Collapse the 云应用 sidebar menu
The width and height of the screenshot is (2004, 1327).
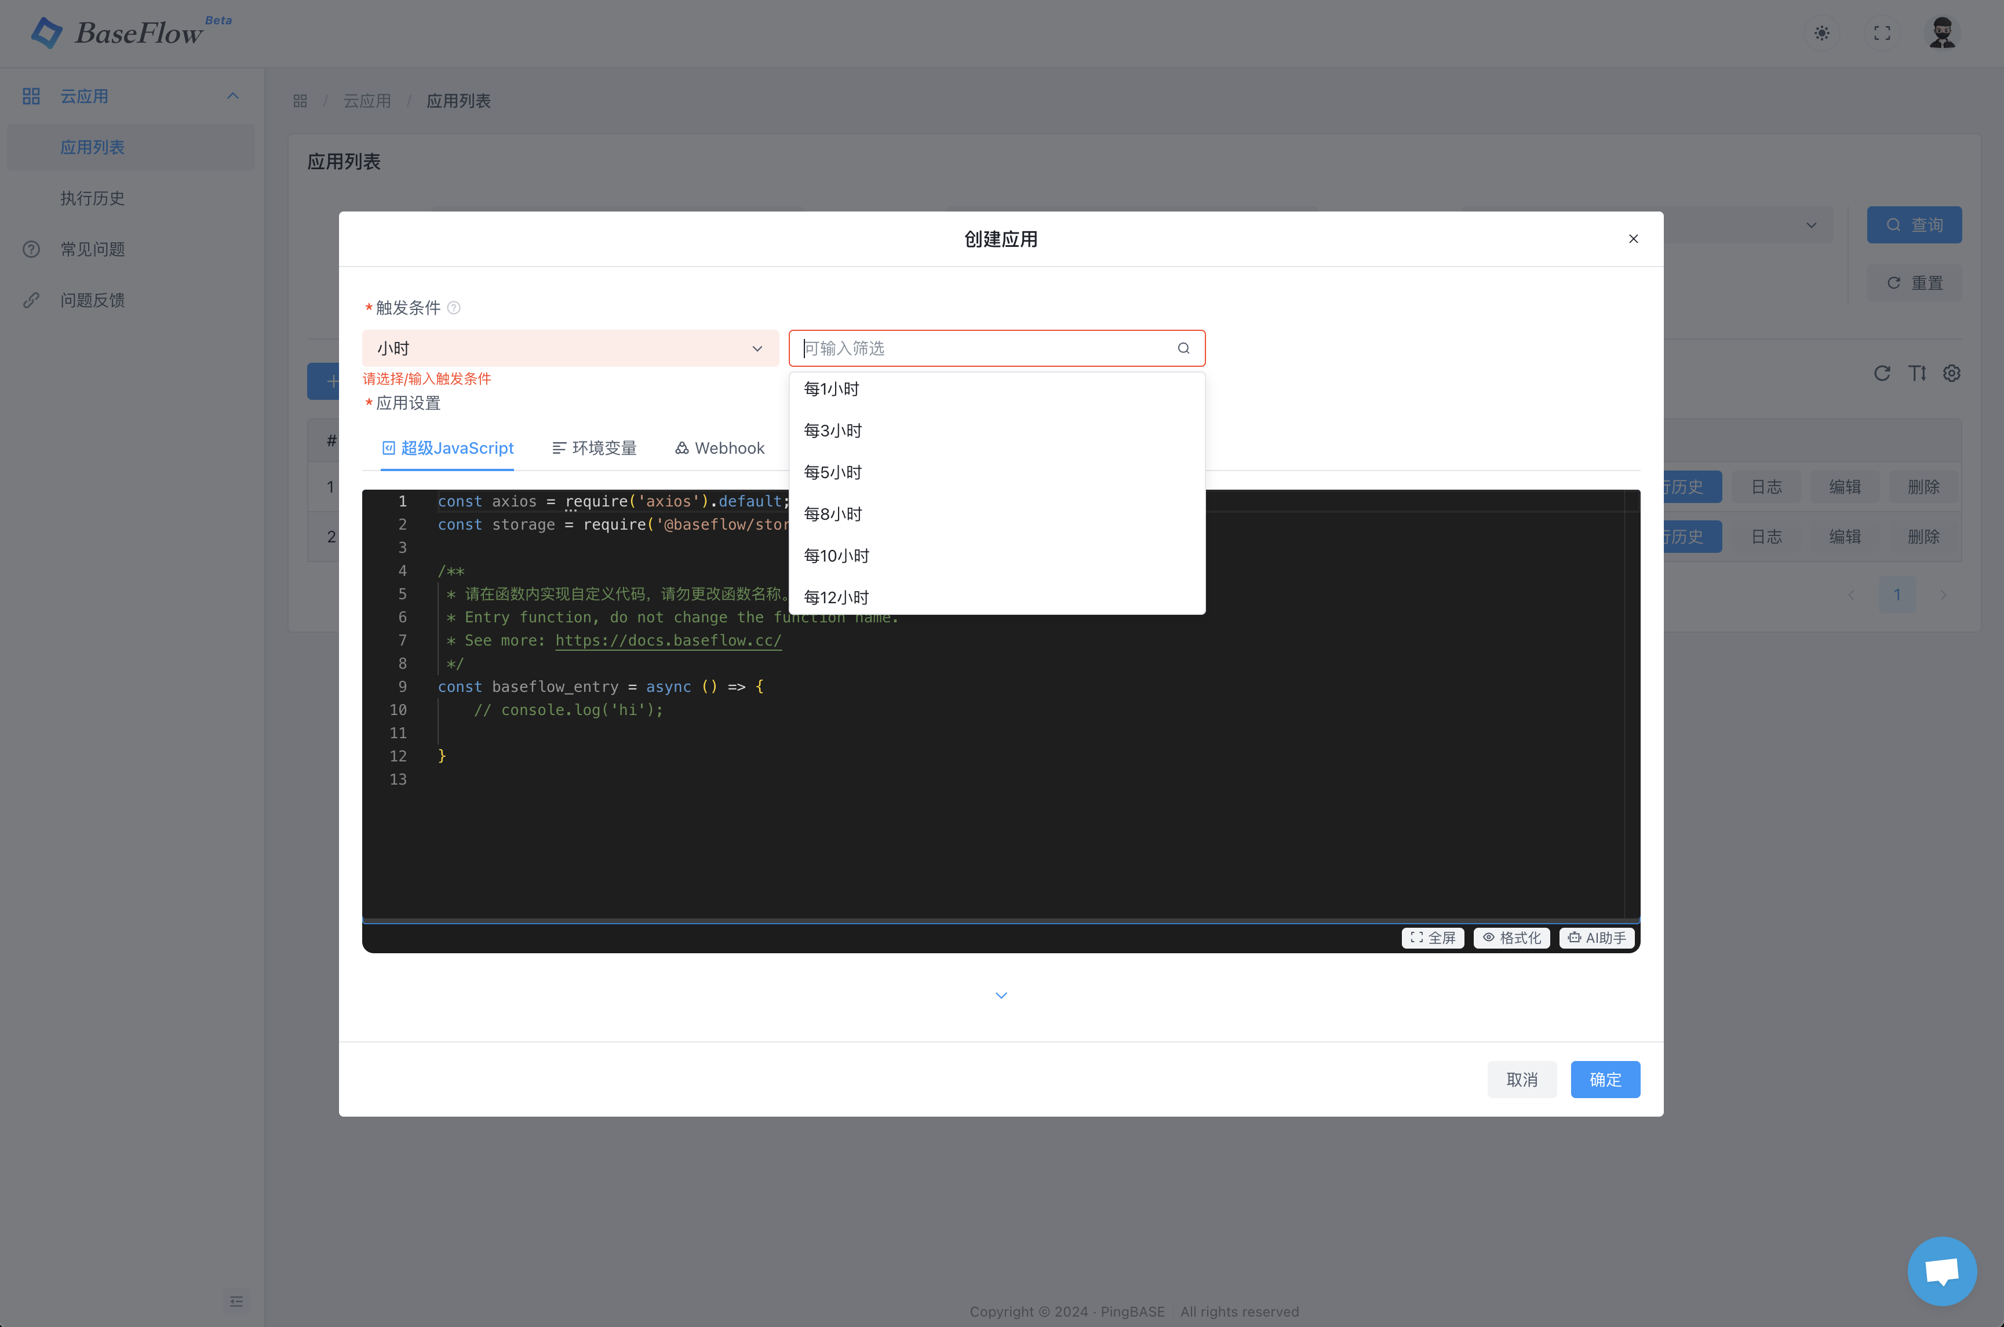[233, 96]
